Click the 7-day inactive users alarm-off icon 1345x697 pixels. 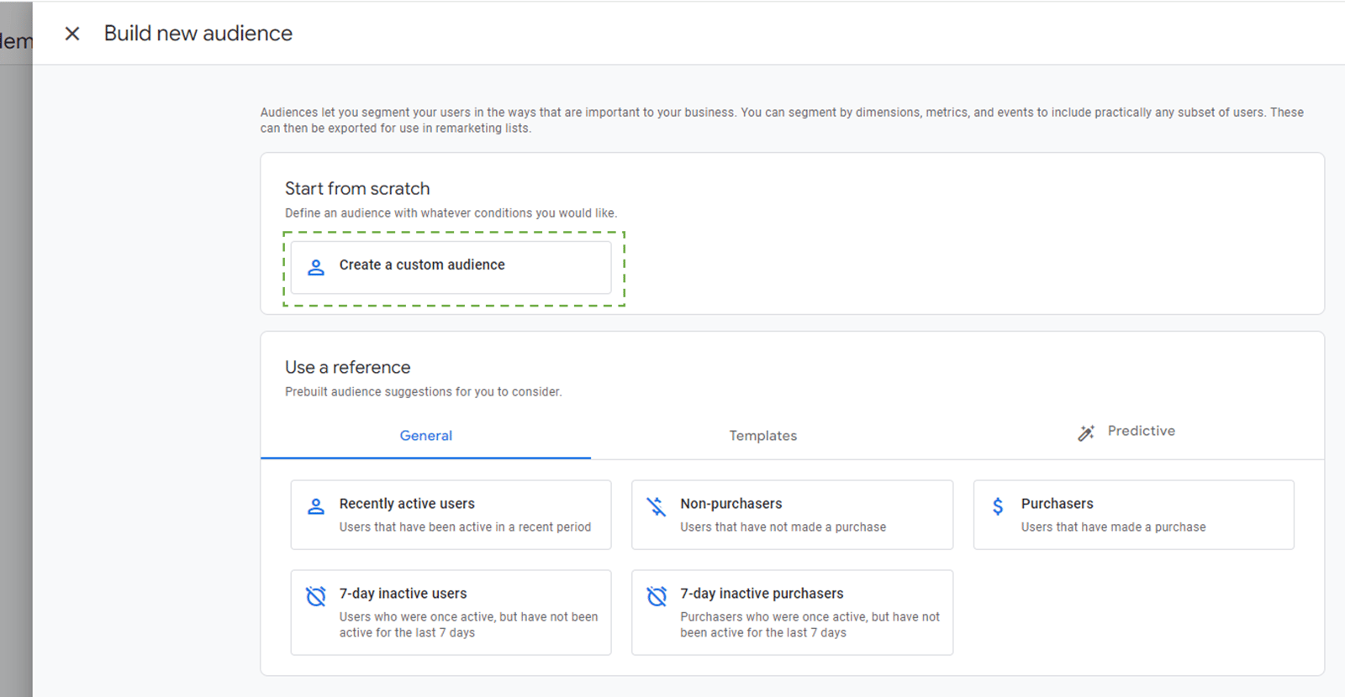(x=316, y=596)
